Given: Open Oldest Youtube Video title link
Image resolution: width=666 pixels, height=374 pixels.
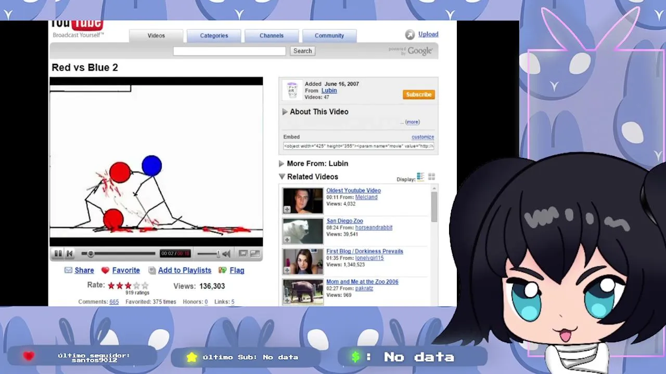Looking at the screenshot, I should [x=353, y=191].
